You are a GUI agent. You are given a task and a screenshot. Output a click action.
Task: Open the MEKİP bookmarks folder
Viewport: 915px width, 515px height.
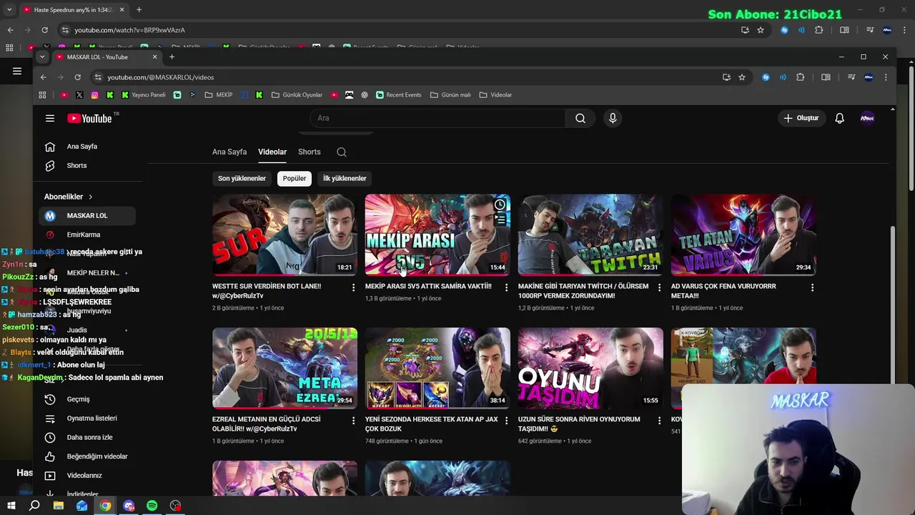219,94
